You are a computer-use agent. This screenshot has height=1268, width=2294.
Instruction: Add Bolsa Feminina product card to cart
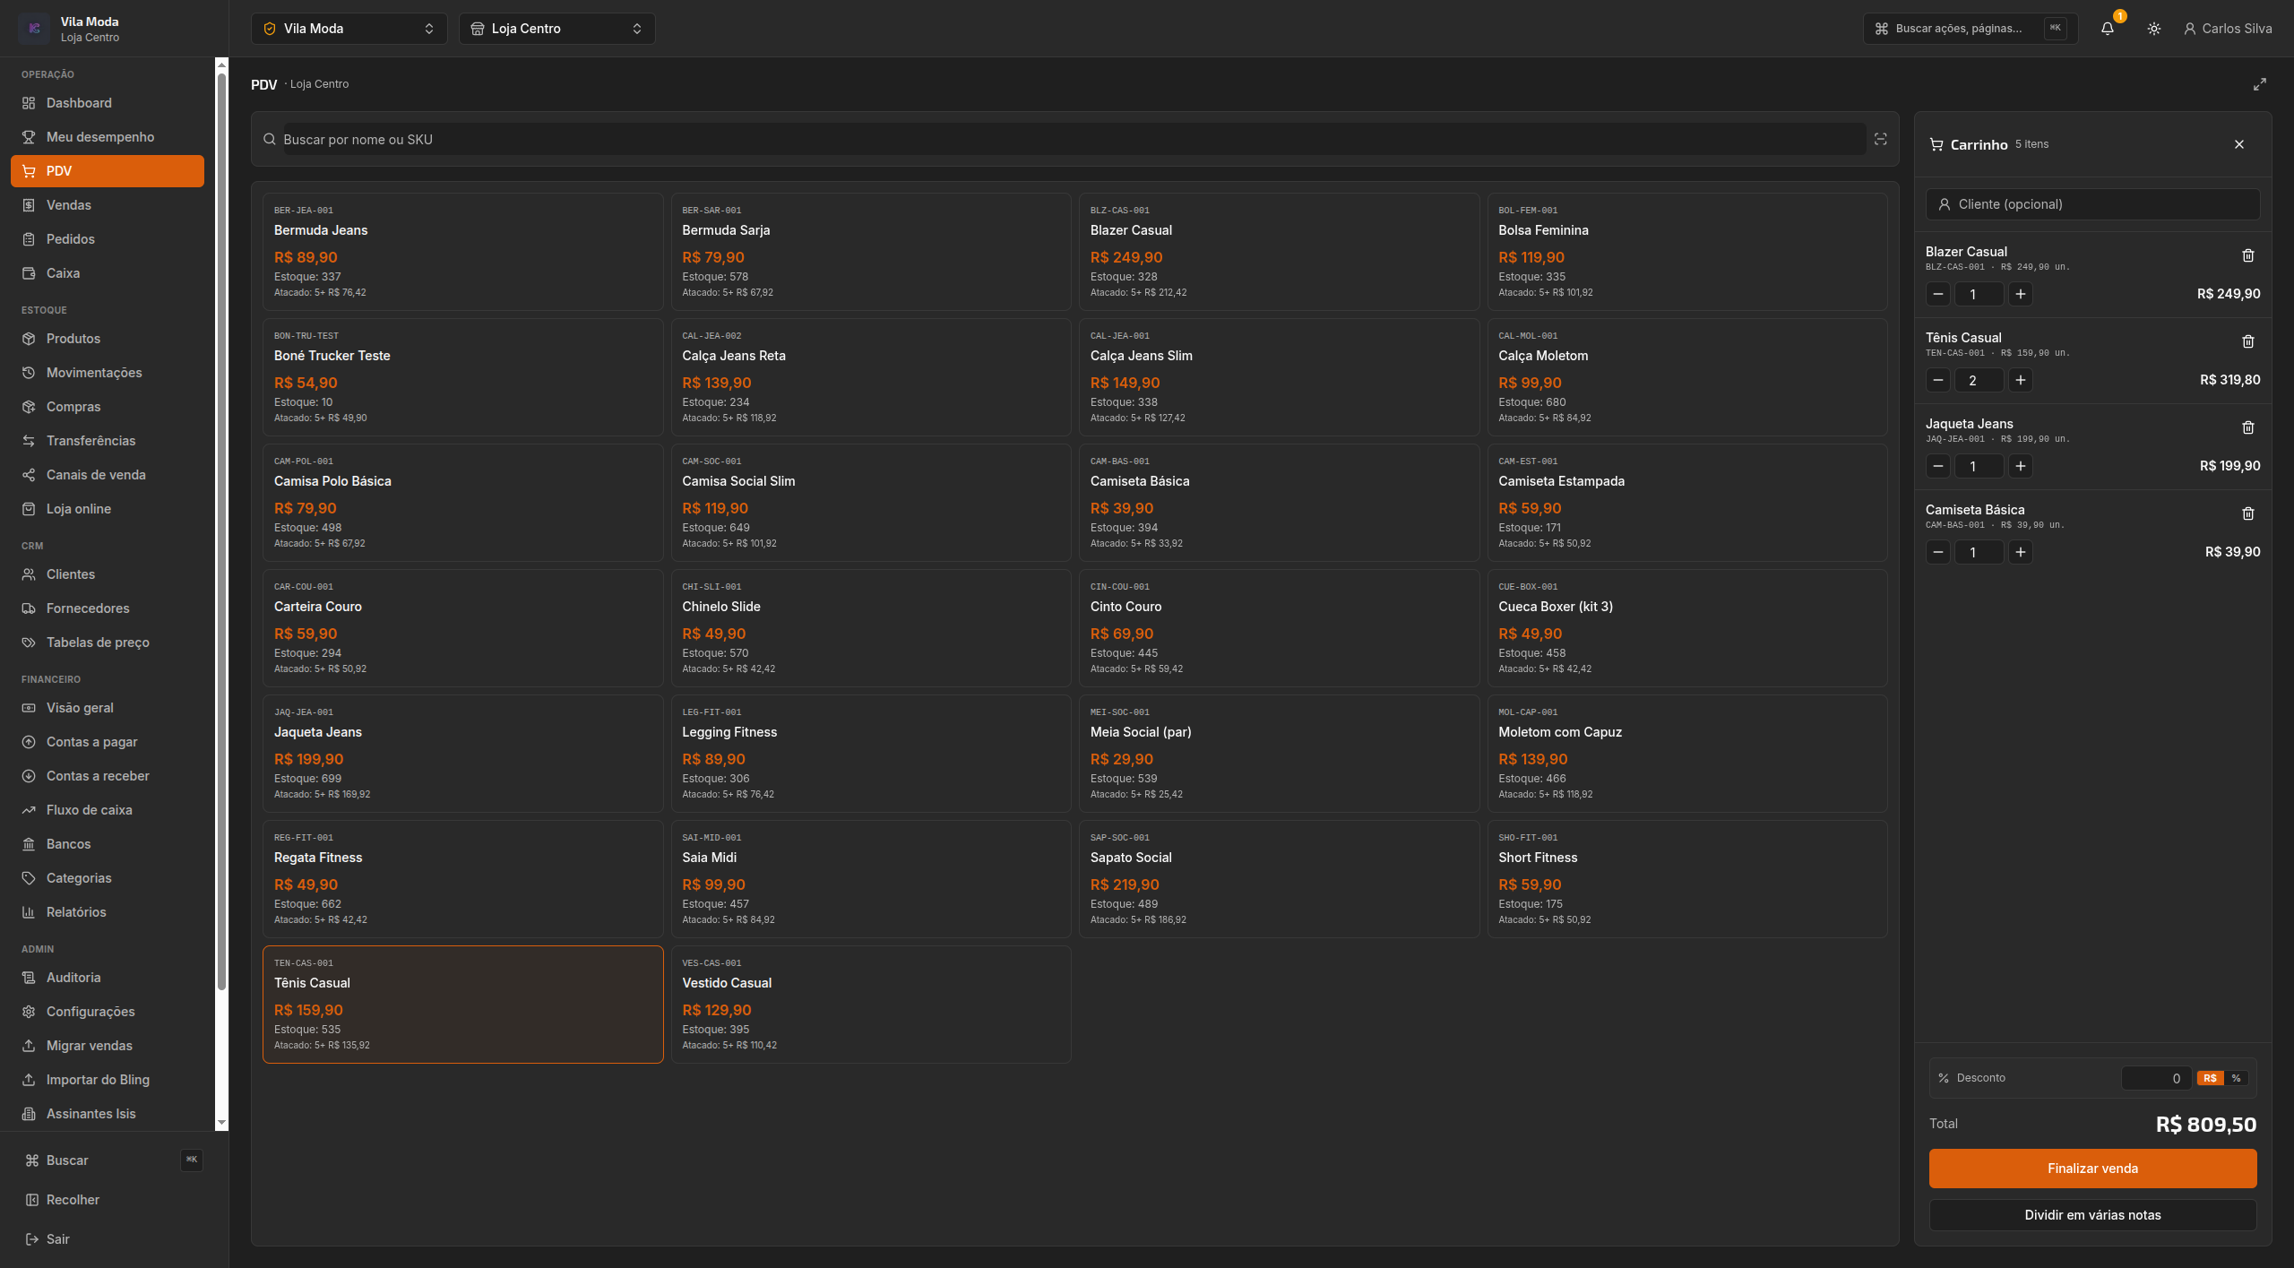(x=1687, y=252)
